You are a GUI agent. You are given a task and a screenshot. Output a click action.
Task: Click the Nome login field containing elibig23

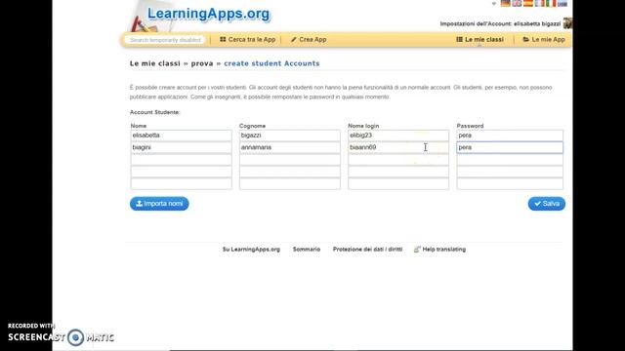(x=398, y=136)
